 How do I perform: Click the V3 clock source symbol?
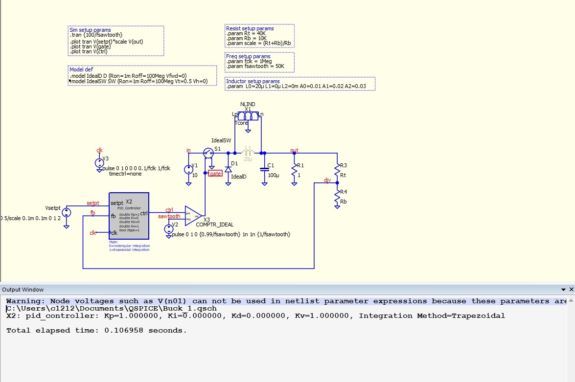[x=99, y=163]
